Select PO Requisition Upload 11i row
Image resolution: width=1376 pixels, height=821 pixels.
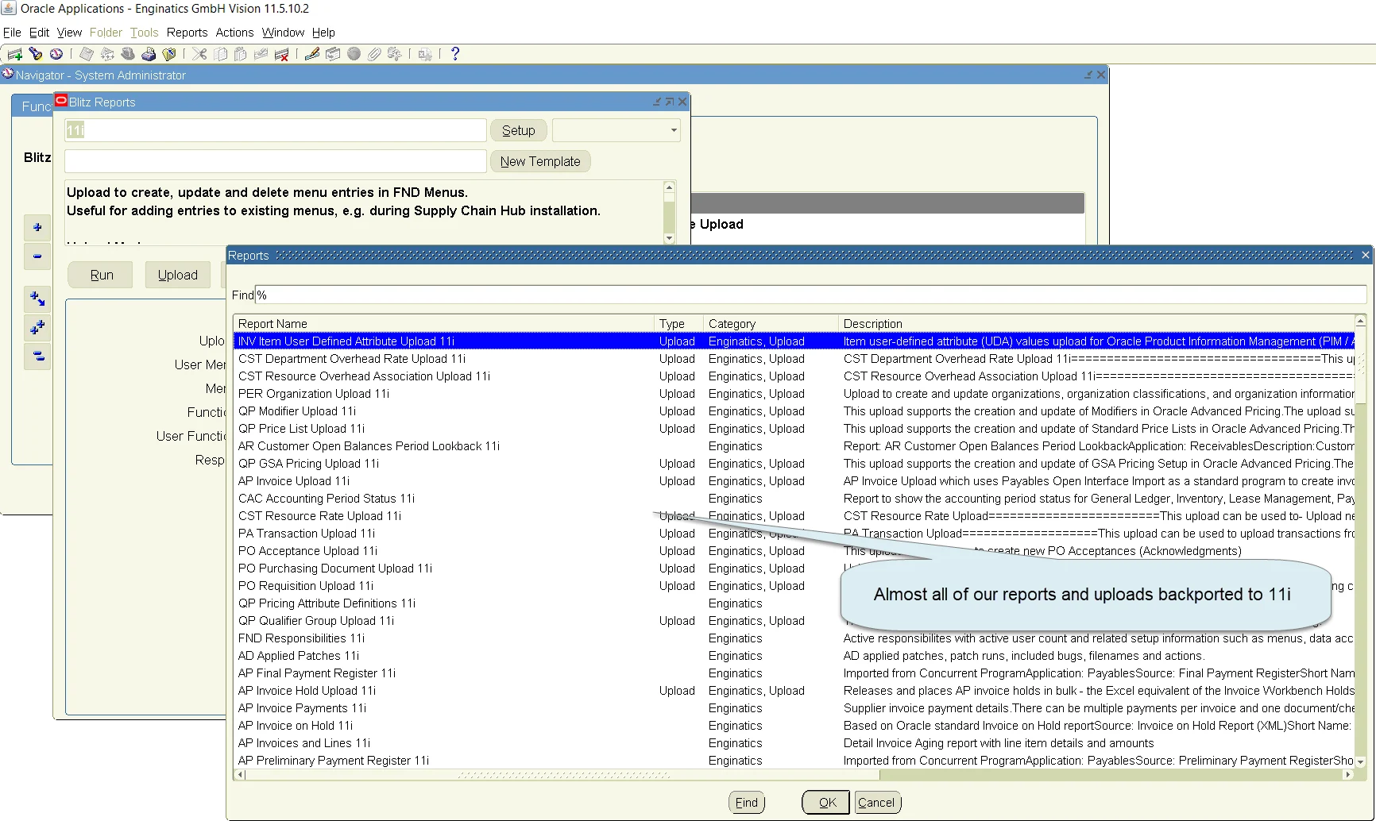(x=794, y=586)
